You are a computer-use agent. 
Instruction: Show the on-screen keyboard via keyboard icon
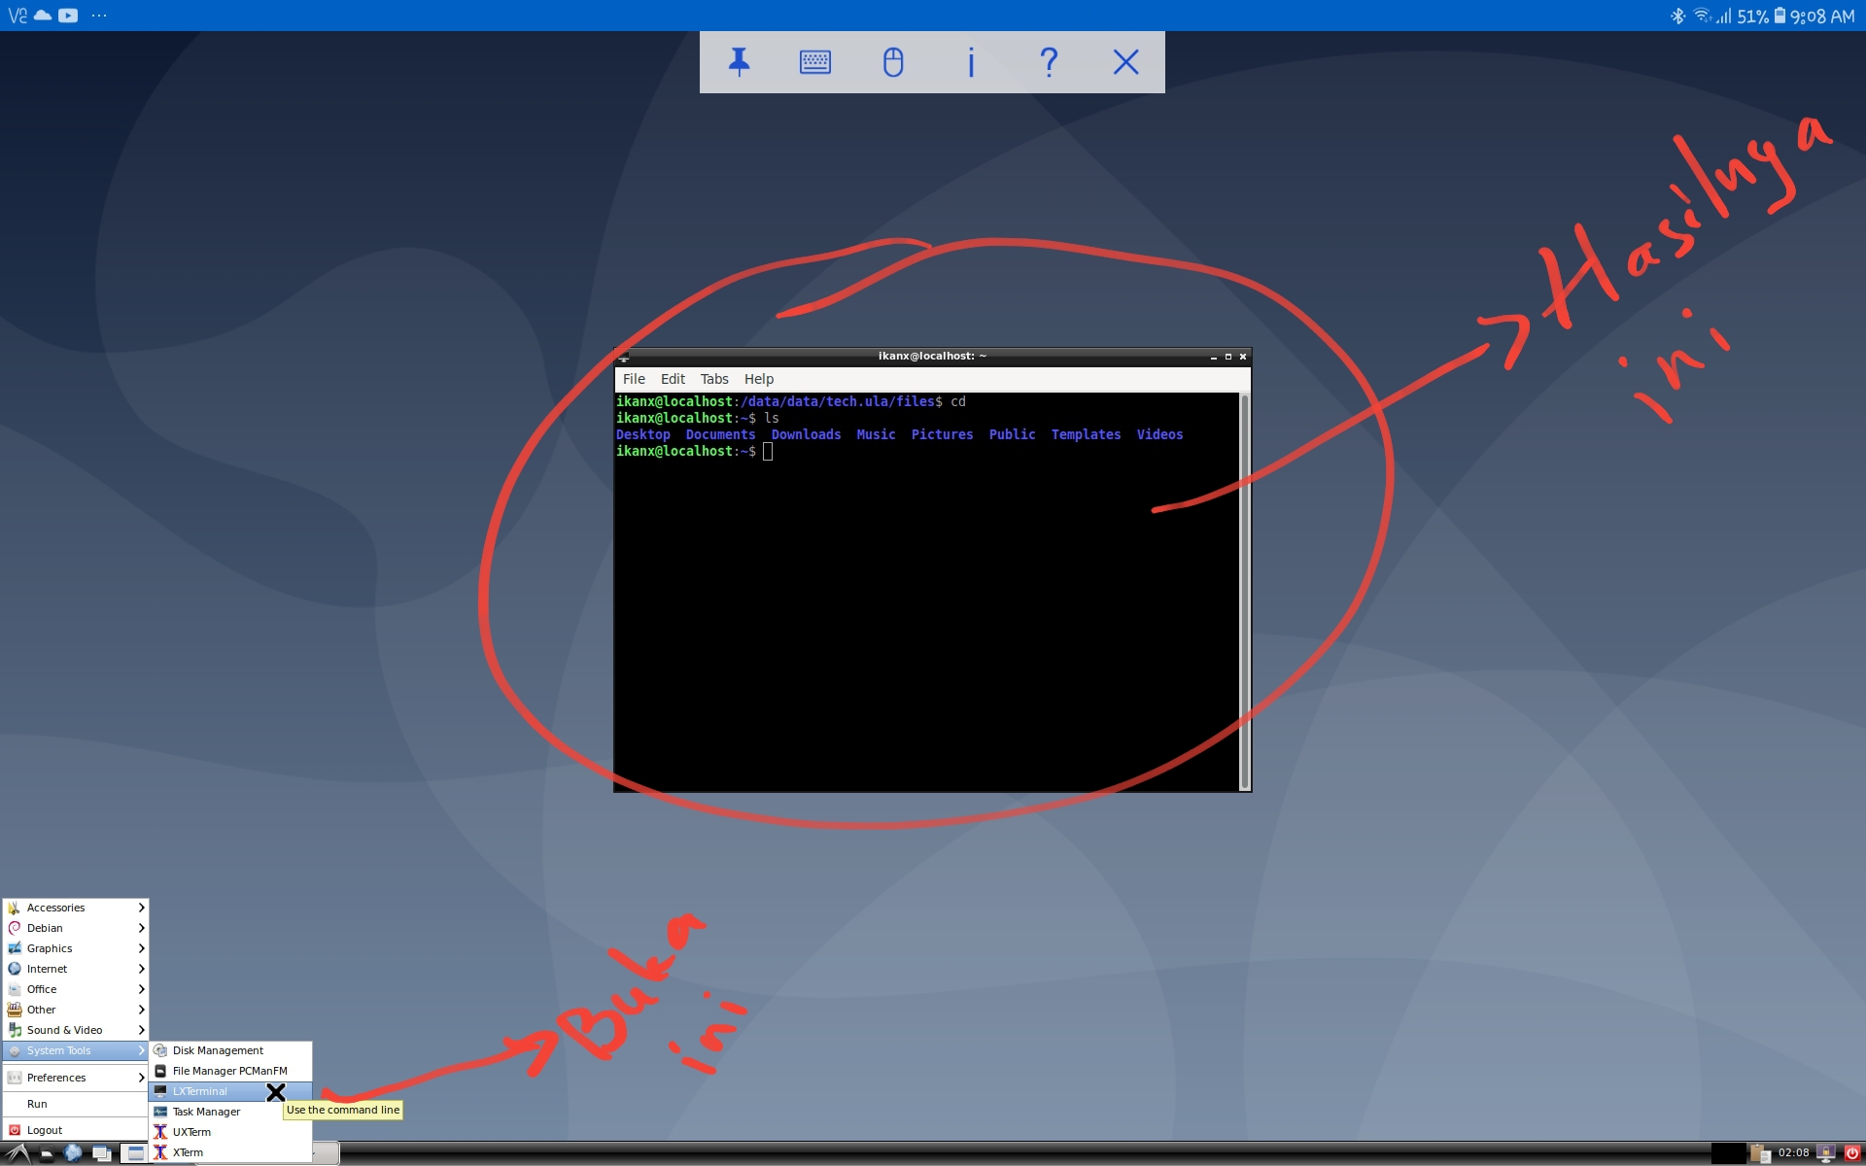tap(814, 62)
